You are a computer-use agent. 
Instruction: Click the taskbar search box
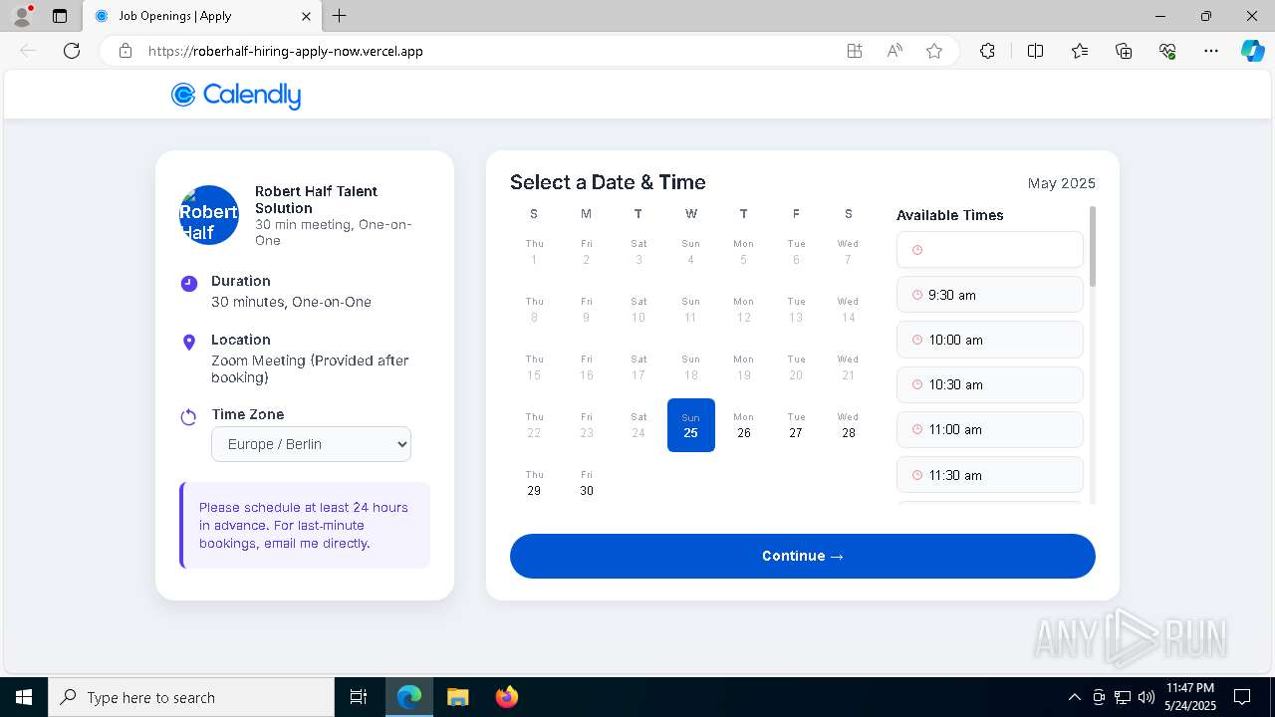[191, 697]
